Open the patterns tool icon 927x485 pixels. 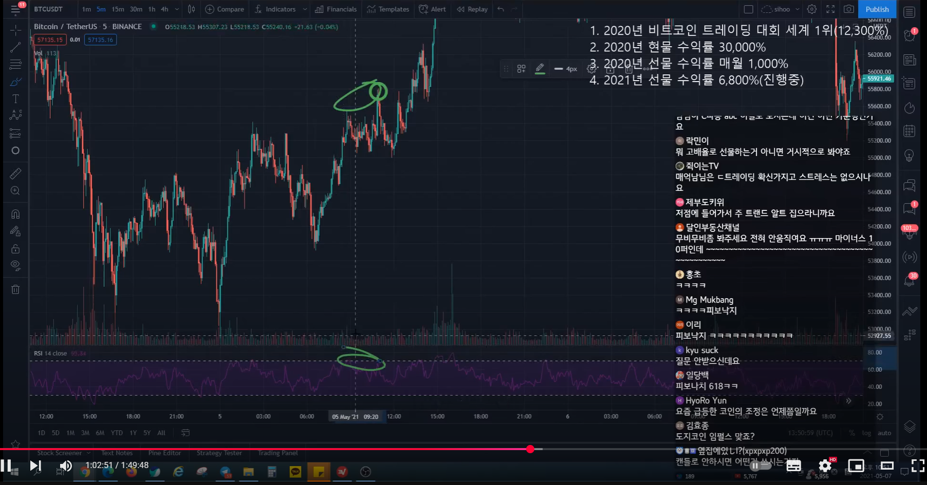(15, 115)
